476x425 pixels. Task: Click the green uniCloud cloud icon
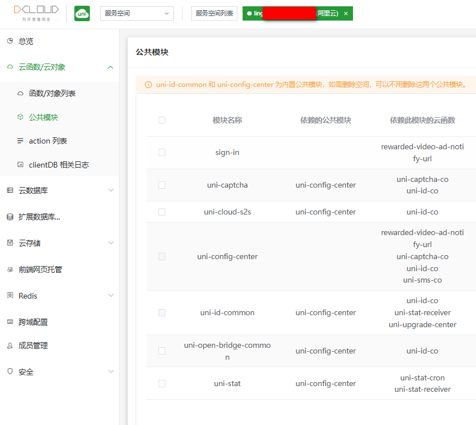click(x=82, y=13)
